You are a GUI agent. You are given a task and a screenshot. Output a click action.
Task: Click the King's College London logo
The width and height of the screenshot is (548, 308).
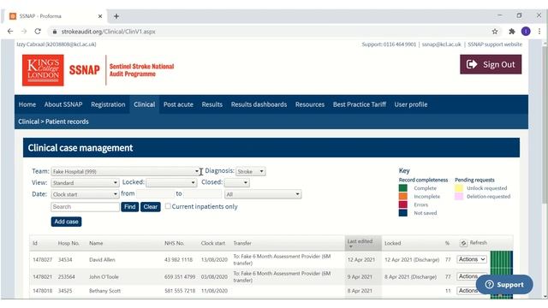click(x=43, y=70)
